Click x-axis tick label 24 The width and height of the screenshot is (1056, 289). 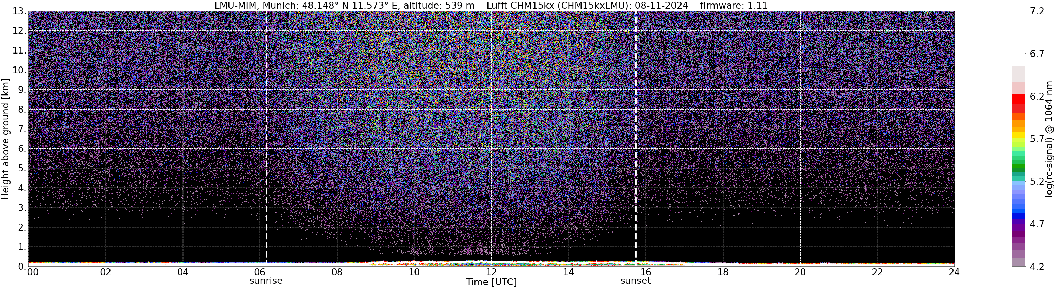[954, 272]
